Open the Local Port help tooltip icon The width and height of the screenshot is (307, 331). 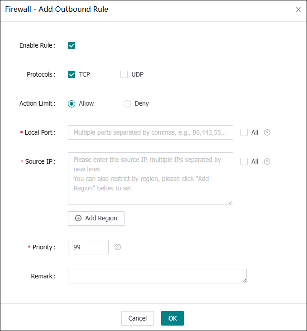click(267, 132)
